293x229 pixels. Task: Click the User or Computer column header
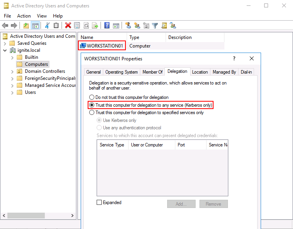click(x=152, y=145)
